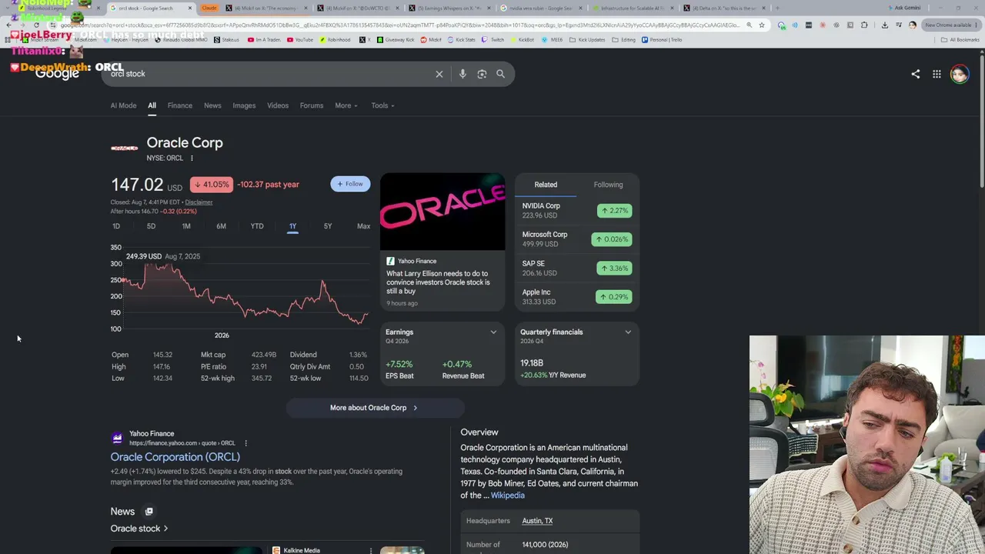985x554 pixels.
Task: Click the Google logo
Action: [57, 73]
